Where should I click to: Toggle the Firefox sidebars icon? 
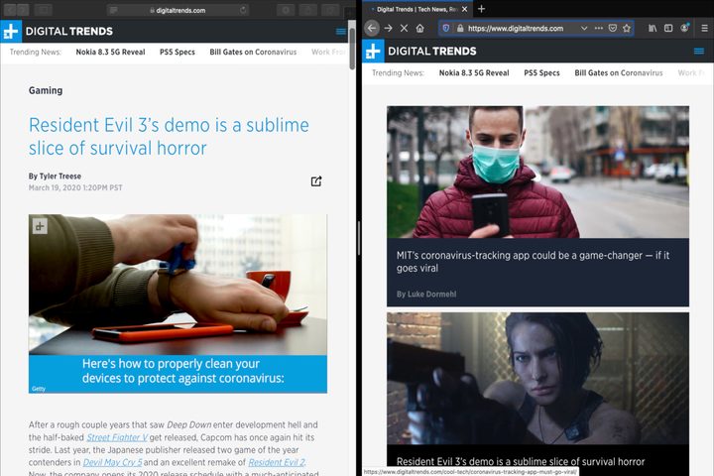pyautogui.click(x=668, y=28)
